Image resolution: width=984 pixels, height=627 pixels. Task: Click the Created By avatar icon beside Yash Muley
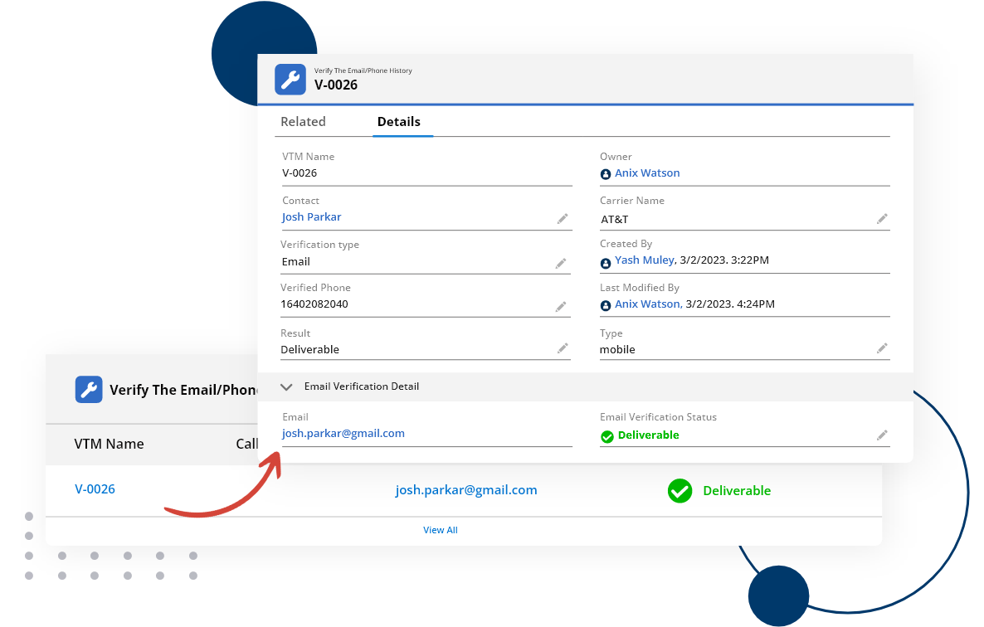[x=606, y=264]
